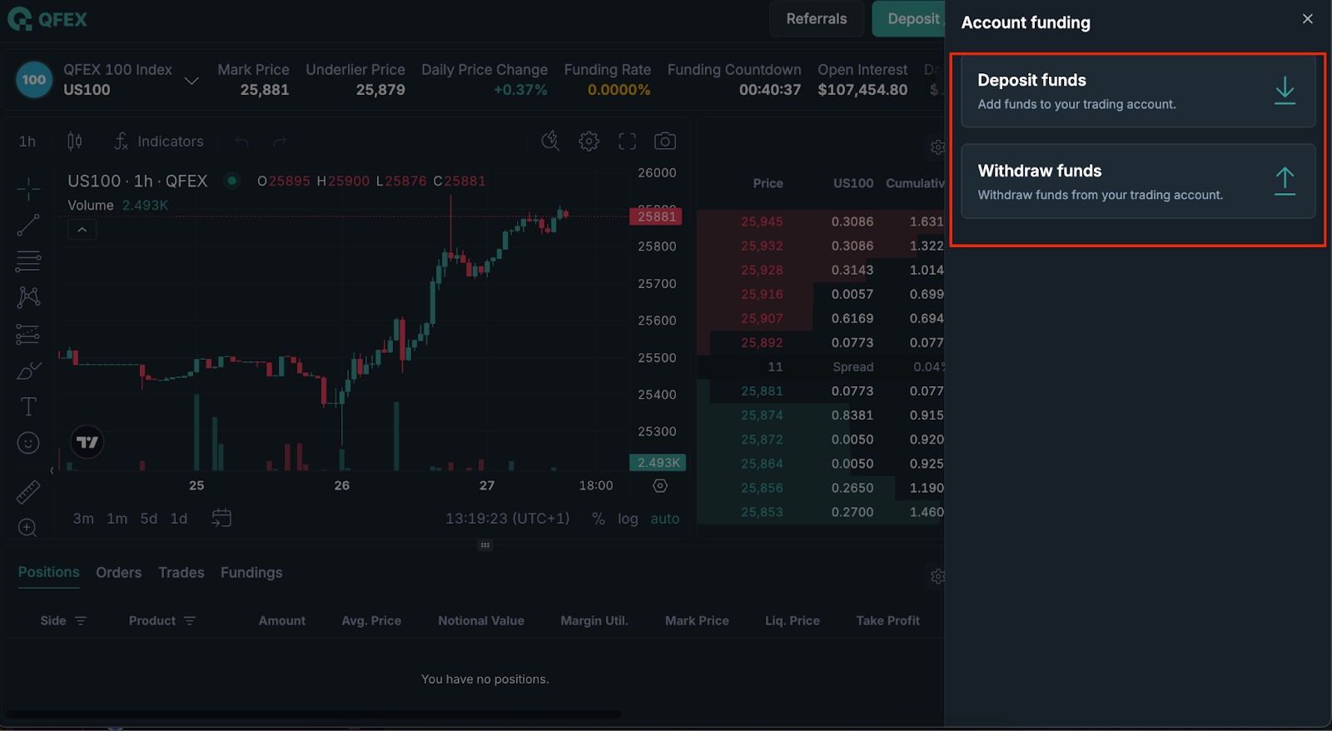Open go to date calendar icon
The width and height of the screenshot is (1332, 731).
221,518
